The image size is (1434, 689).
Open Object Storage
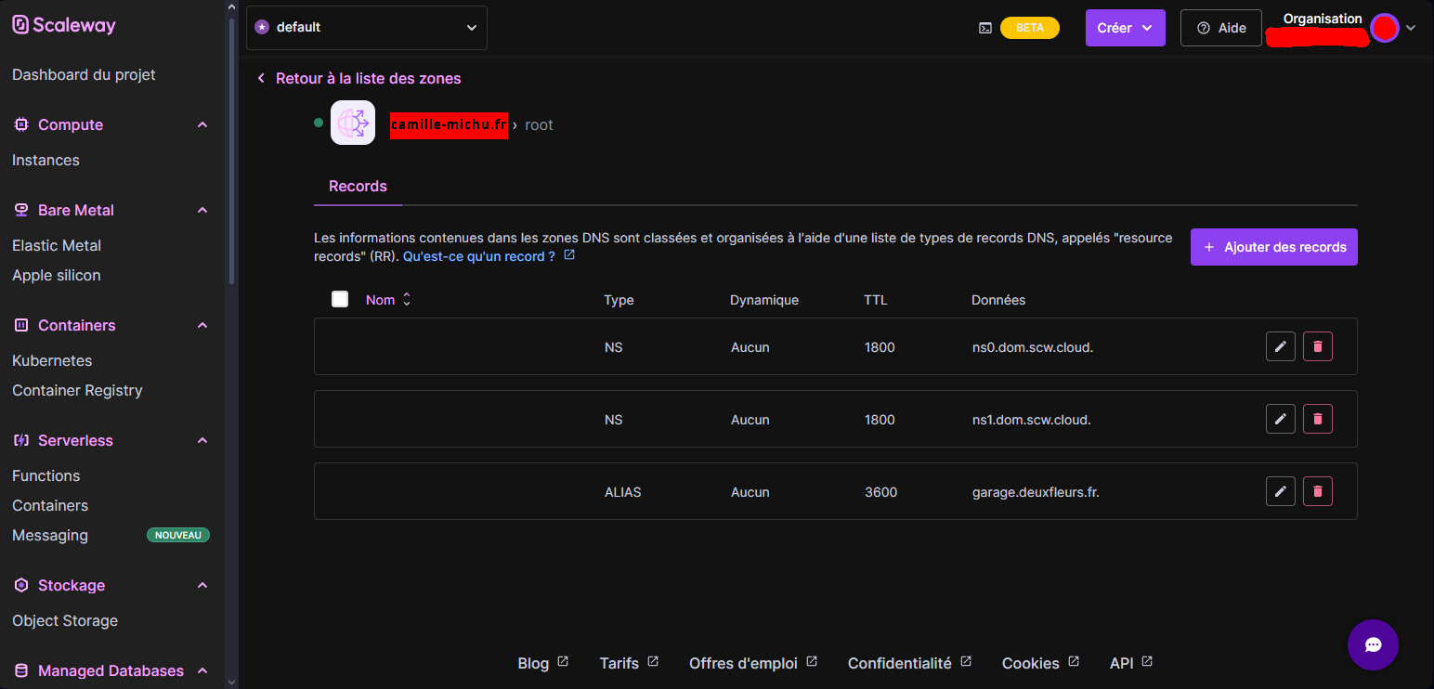click(65, 620)
